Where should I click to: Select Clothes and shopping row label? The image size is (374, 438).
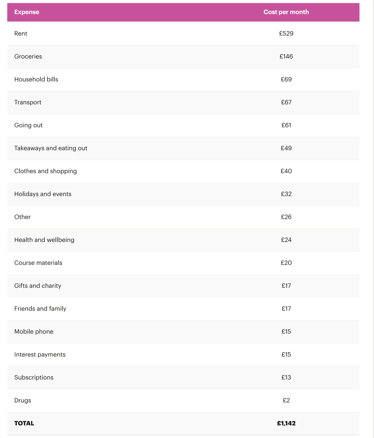click(45, 171)
